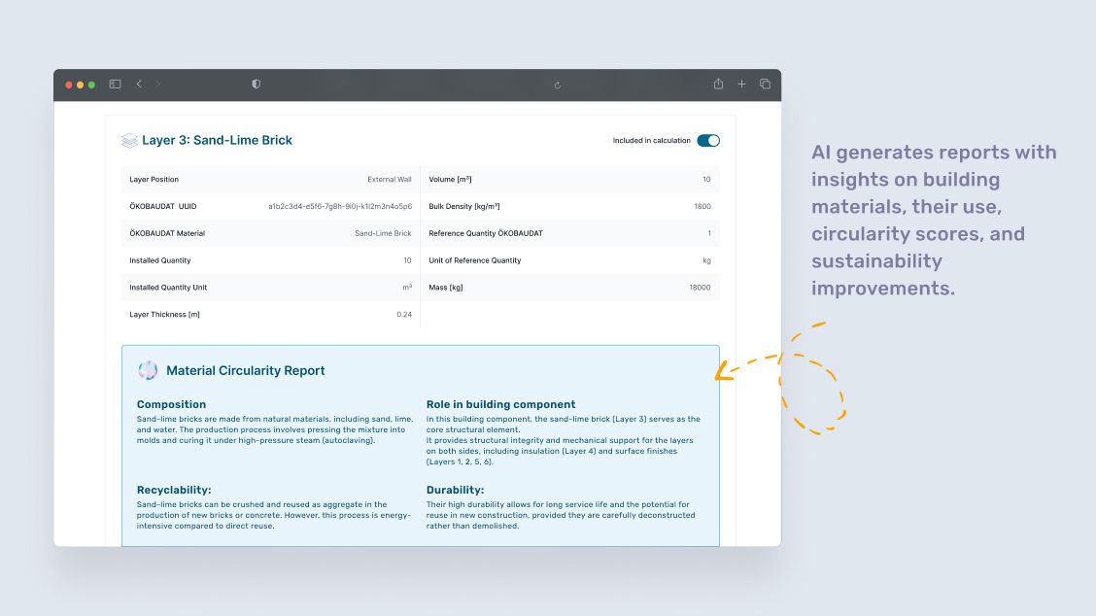The height and width of the screenshot is (616, 1096).
Task: Add a new tab with plus icon
Action: [741, 84]
